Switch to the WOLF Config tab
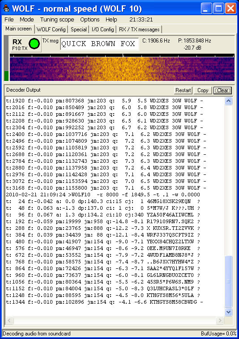 (x=51, y=30)
